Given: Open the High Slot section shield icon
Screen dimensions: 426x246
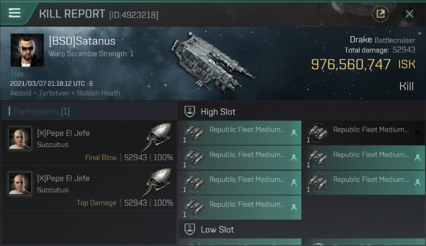Looking at the screenshot, I should click(190, 112).
